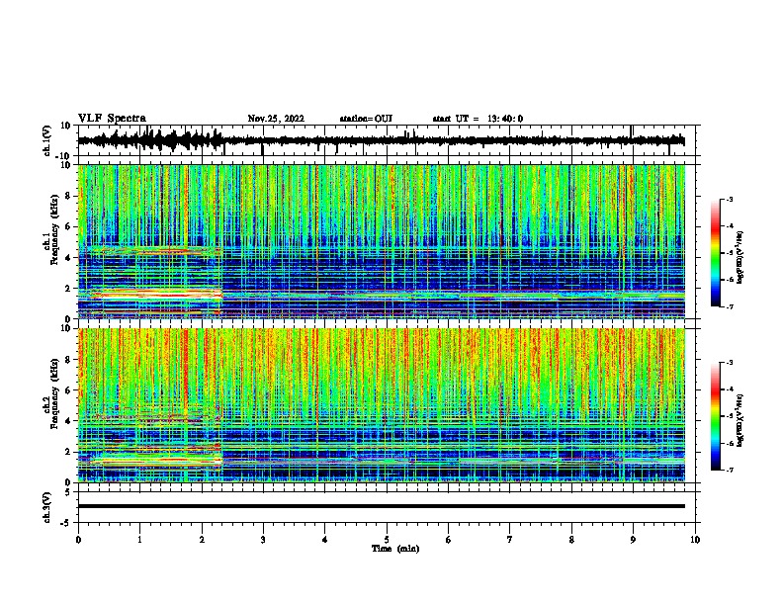
Task: Click the ch.1 voltage waveform trace
Action: click(x=381, y=140)
